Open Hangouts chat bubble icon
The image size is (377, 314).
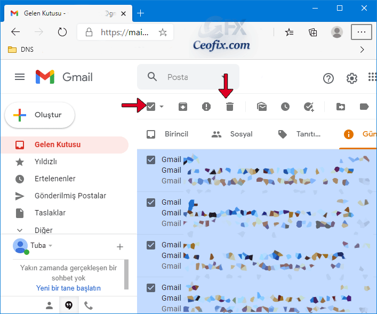tap(69, 305)
